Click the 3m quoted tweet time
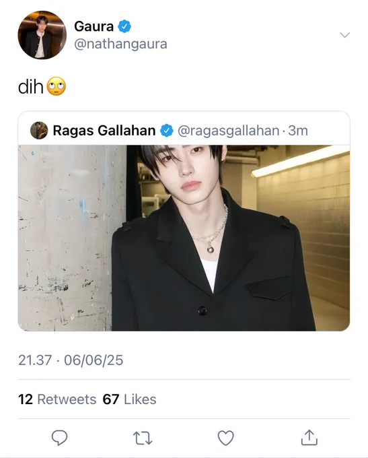This screenshot has width=368, height=458. 298,131
